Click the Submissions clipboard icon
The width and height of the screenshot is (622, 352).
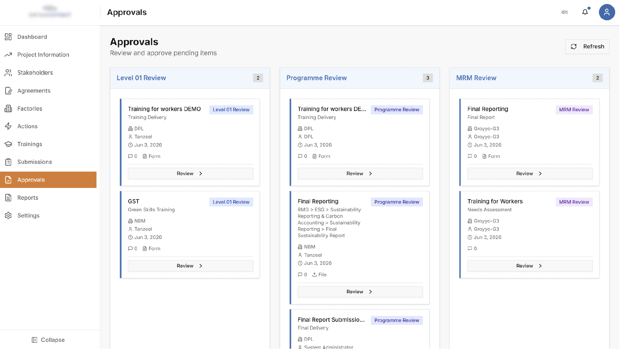coord(8,162)
